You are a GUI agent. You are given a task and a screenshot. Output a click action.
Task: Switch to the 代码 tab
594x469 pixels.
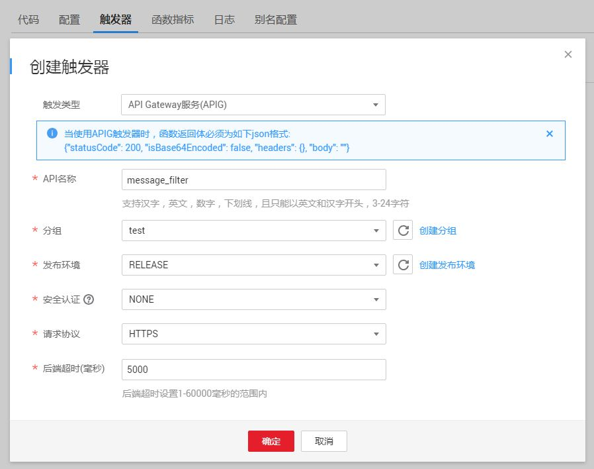(28, 19)
